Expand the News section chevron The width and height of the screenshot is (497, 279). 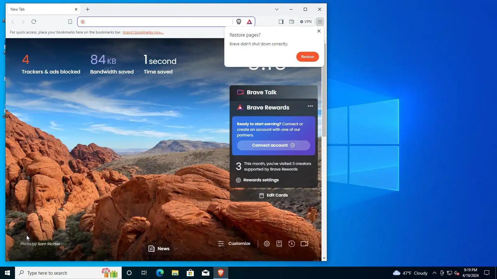(176, 249)
